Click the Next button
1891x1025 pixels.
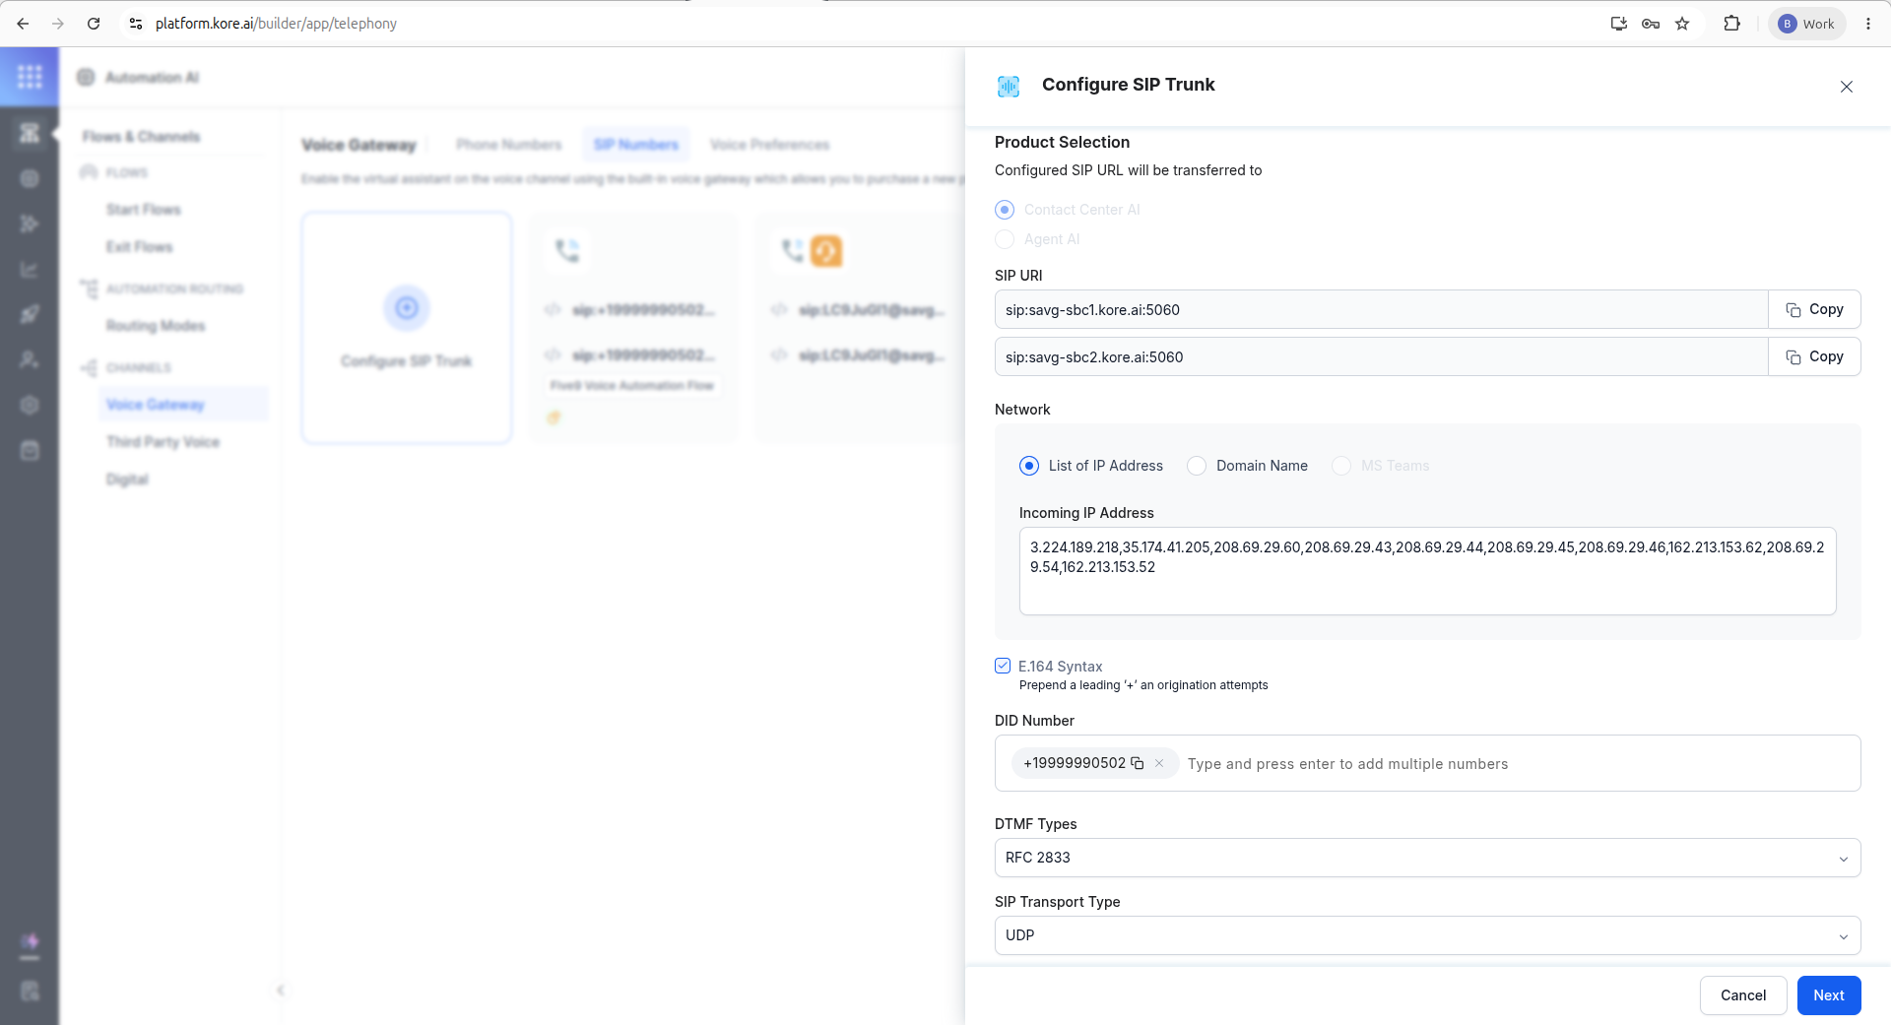tap(1828, 995)
